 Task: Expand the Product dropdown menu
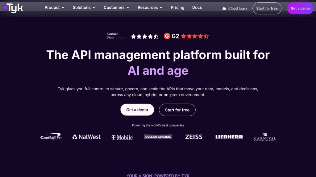point(54,7)
